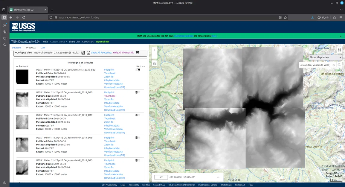Viewport: 345px width, 187px height.
Task: Run the map location search
Action: pyautogui.click(x=340, y=65)
